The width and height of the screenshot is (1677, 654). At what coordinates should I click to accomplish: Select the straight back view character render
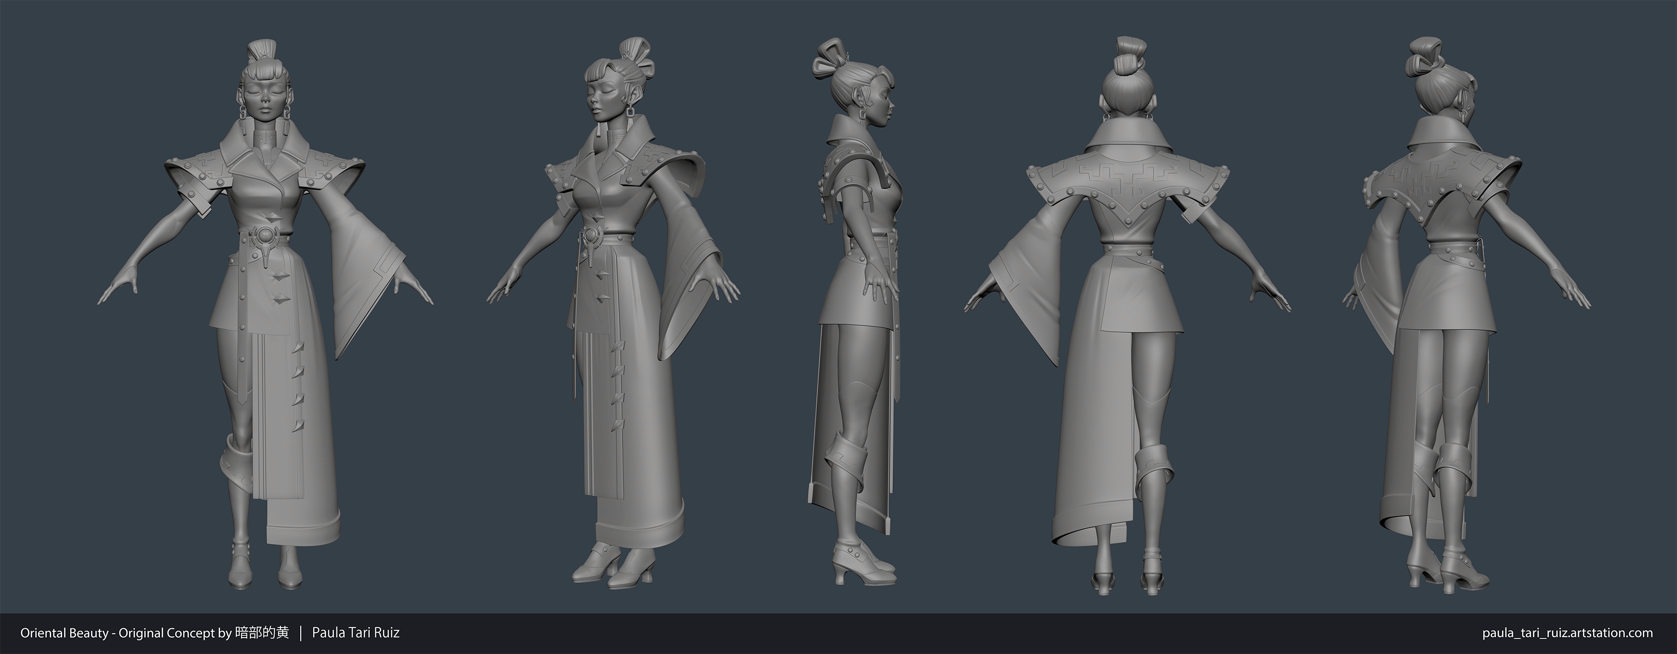click(1127, 315)
